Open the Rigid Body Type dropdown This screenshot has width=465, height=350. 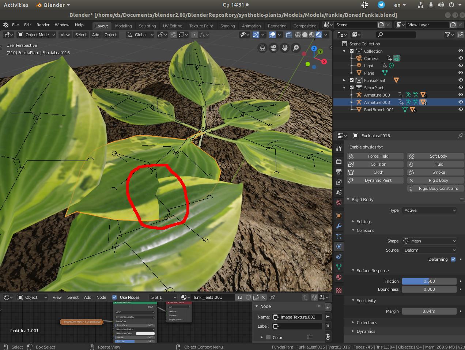(429, 210)
